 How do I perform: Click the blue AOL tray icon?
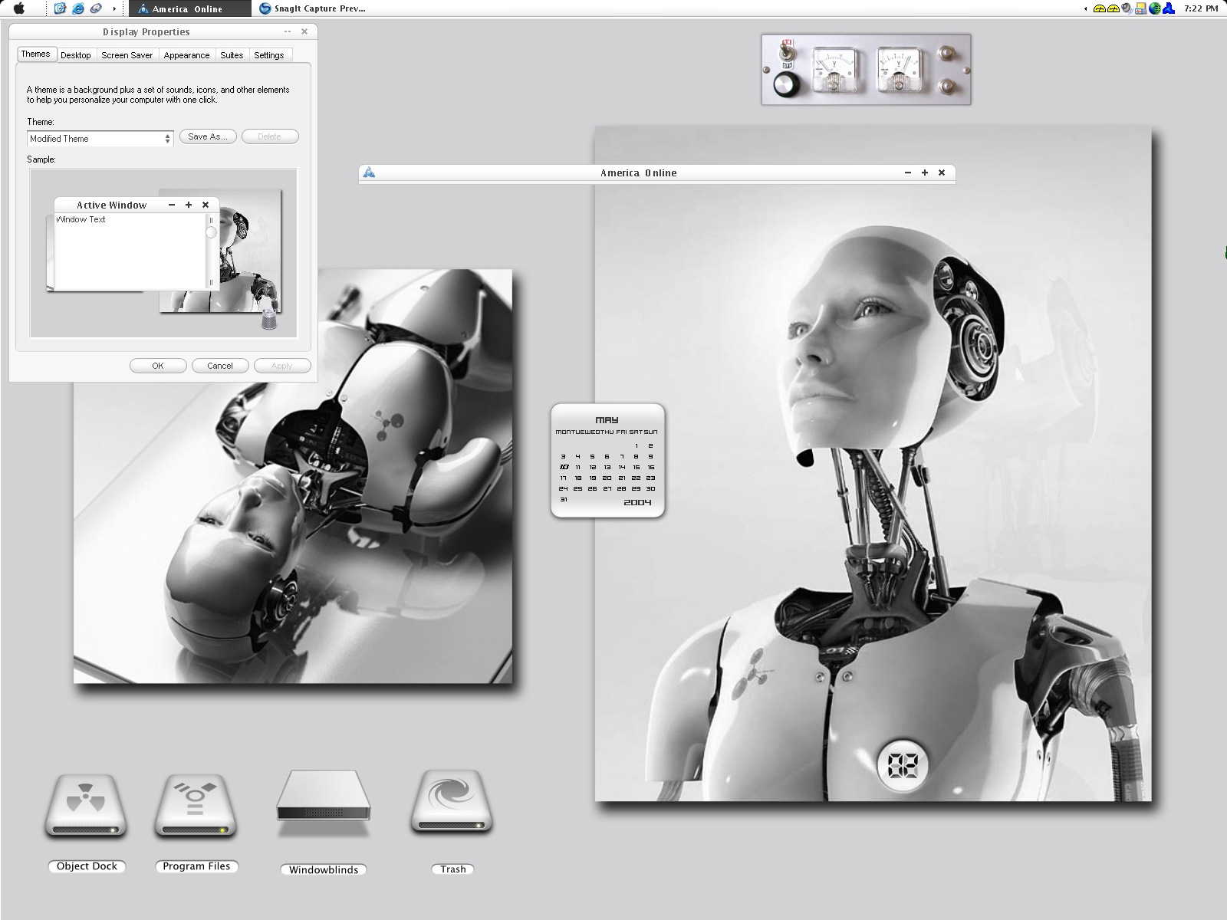[1169, 8]
